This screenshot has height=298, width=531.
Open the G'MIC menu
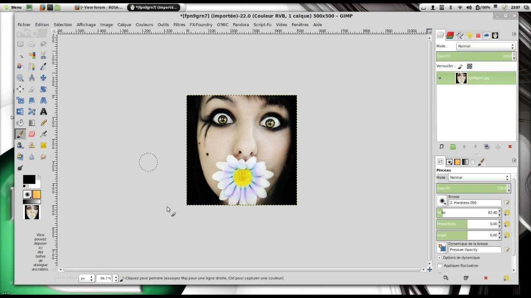pyautogui.click(x=223, y=24)
